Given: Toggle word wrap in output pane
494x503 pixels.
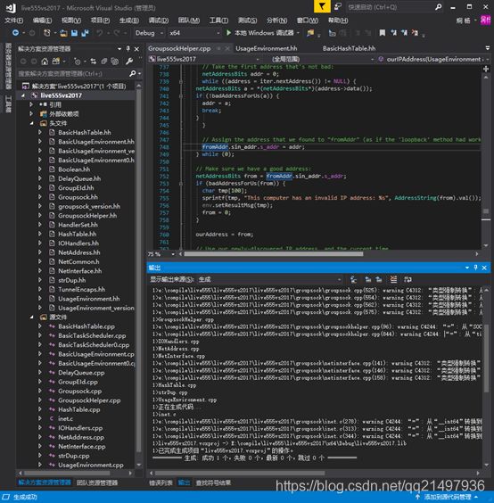Looking at the screenshot, I should tap(408, 279).
